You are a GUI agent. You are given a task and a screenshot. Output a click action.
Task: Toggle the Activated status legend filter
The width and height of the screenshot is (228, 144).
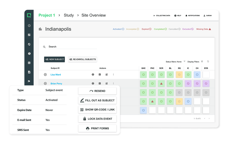tap(119, 29)
